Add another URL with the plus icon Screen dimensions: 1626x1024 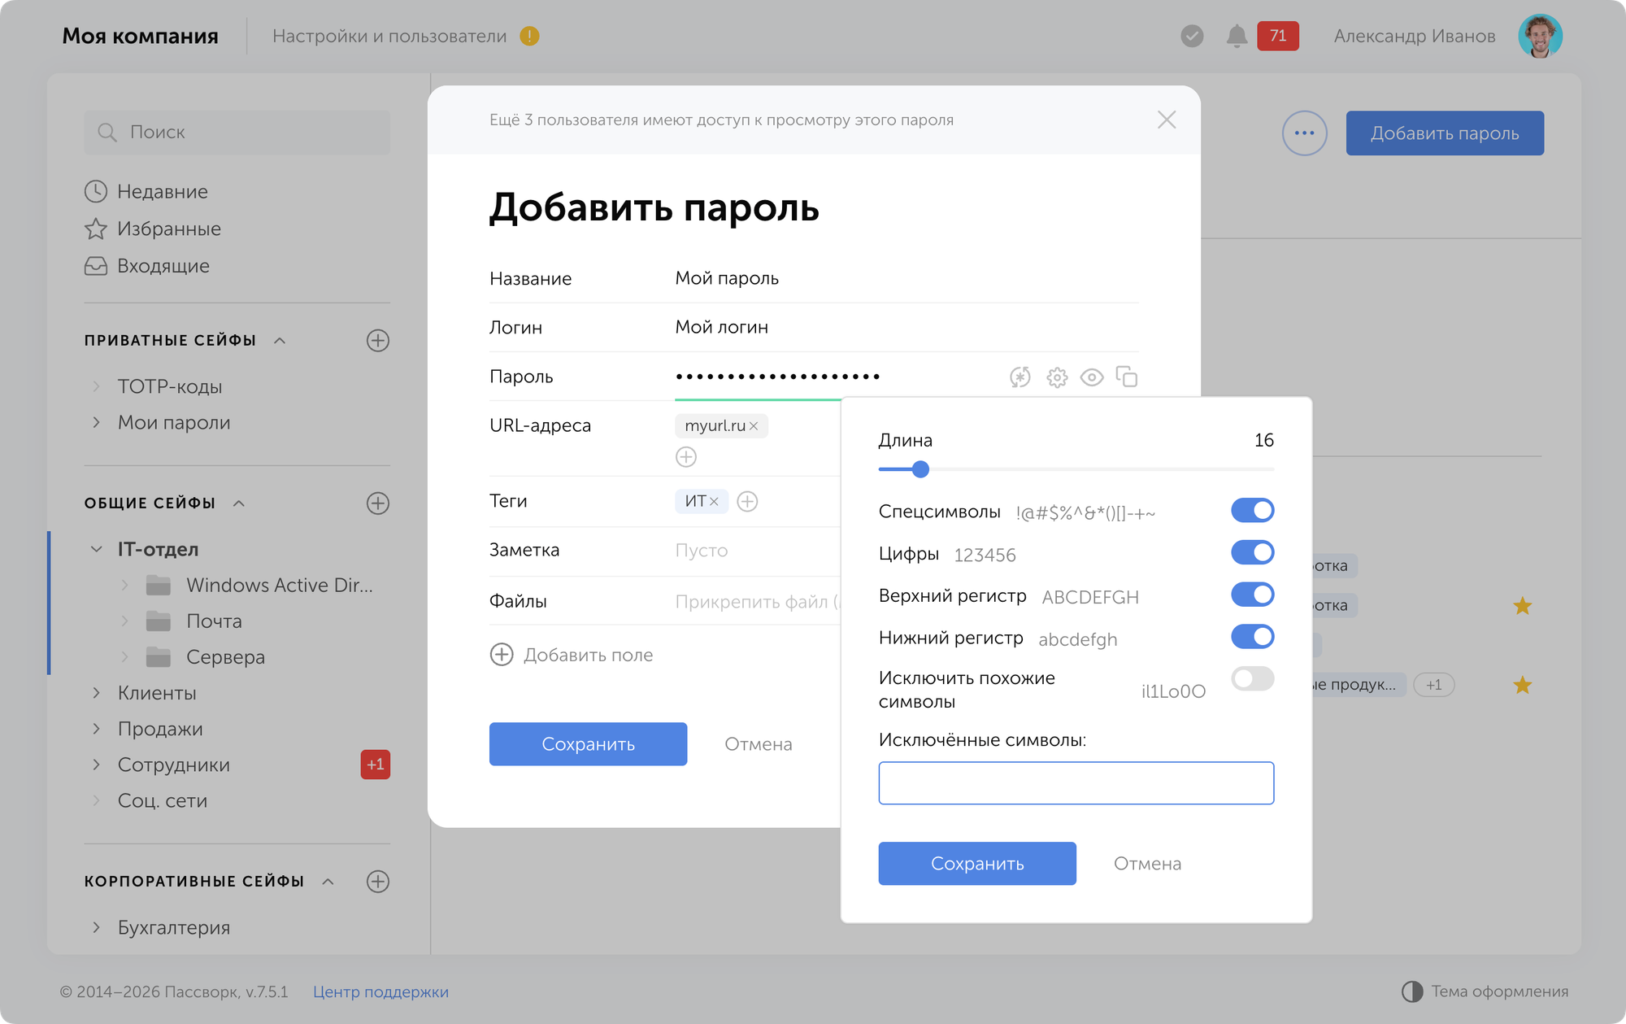click(686, 456)
